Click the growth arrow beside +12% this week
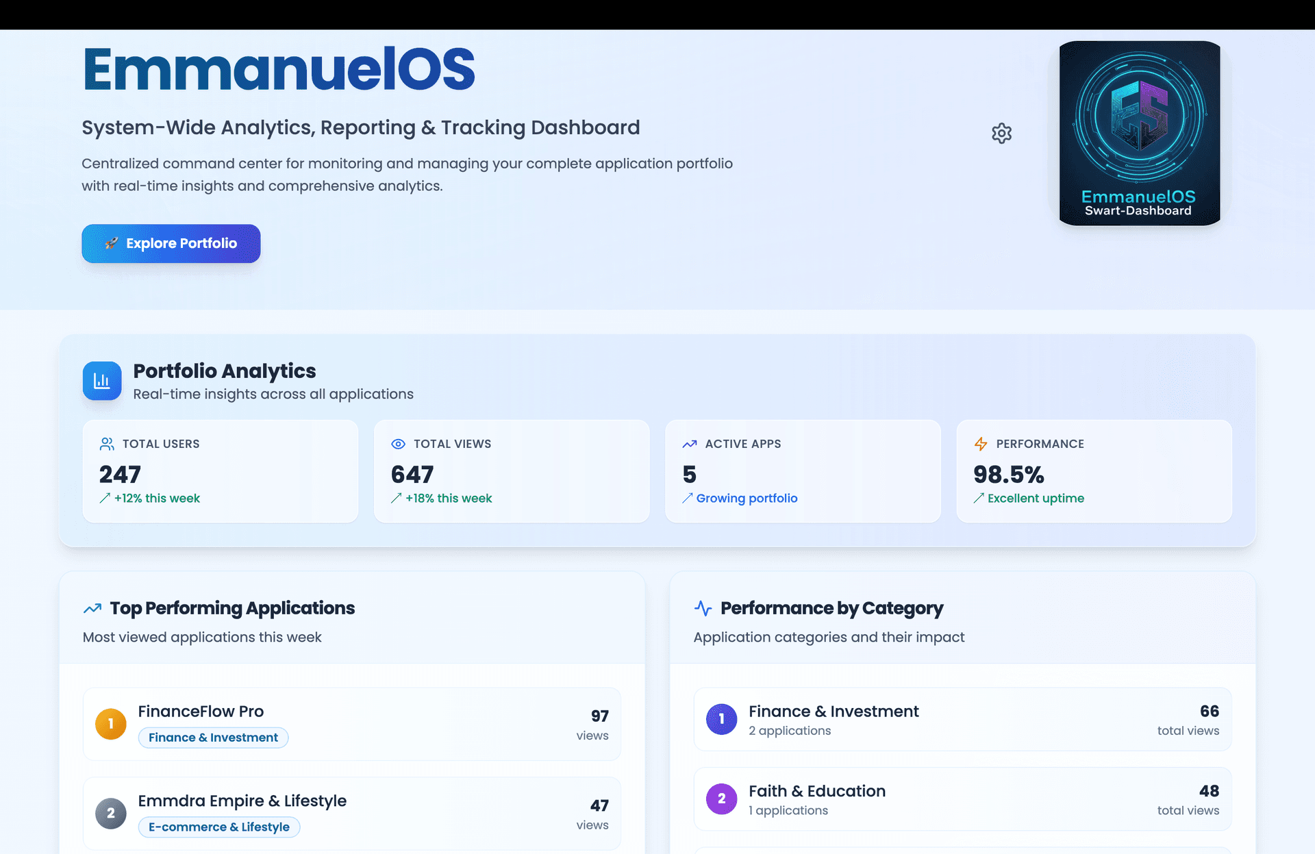 [105, 499]
